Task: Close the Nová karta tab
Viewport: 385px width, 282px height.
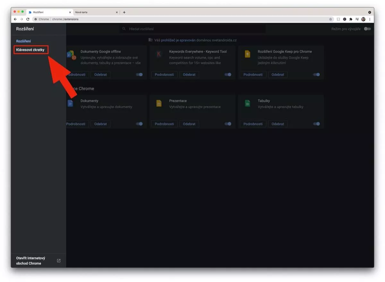Action: click(117, 12)
